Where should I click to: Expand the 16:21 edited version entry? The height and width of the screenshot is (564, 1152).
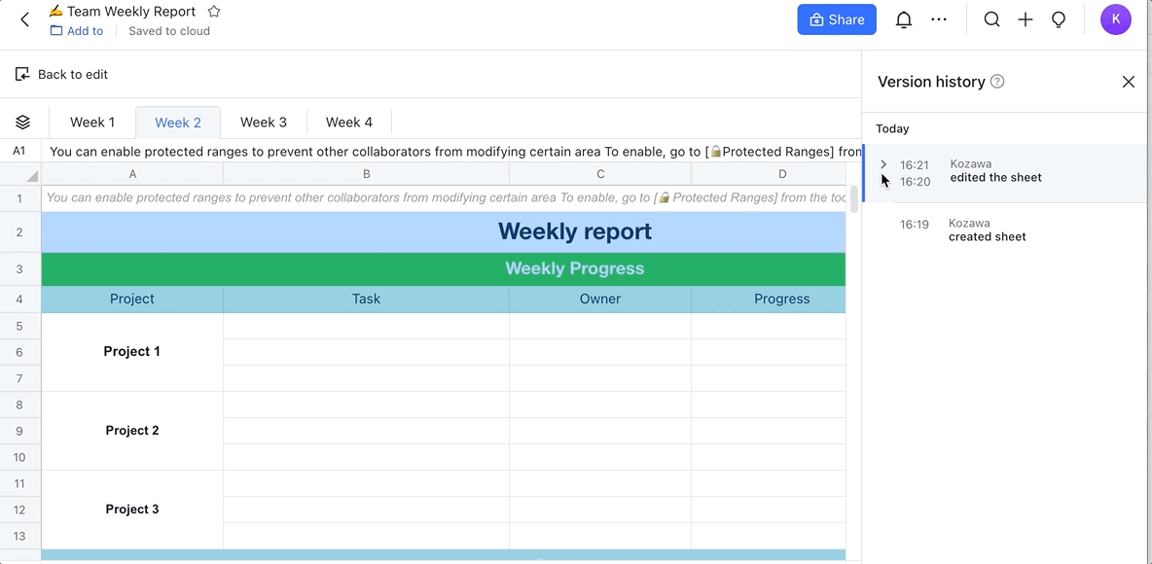[x=883, y=164]
